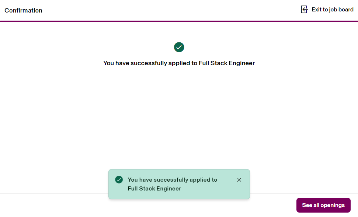Click the word 'Exit' beside the door icon
The height and width of the screenshot is (217, 358).
(x=316, y=10)
